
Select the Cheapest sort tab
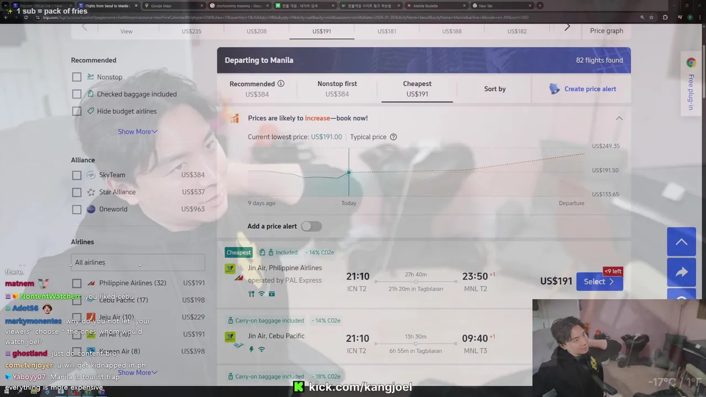pos(417,89)
